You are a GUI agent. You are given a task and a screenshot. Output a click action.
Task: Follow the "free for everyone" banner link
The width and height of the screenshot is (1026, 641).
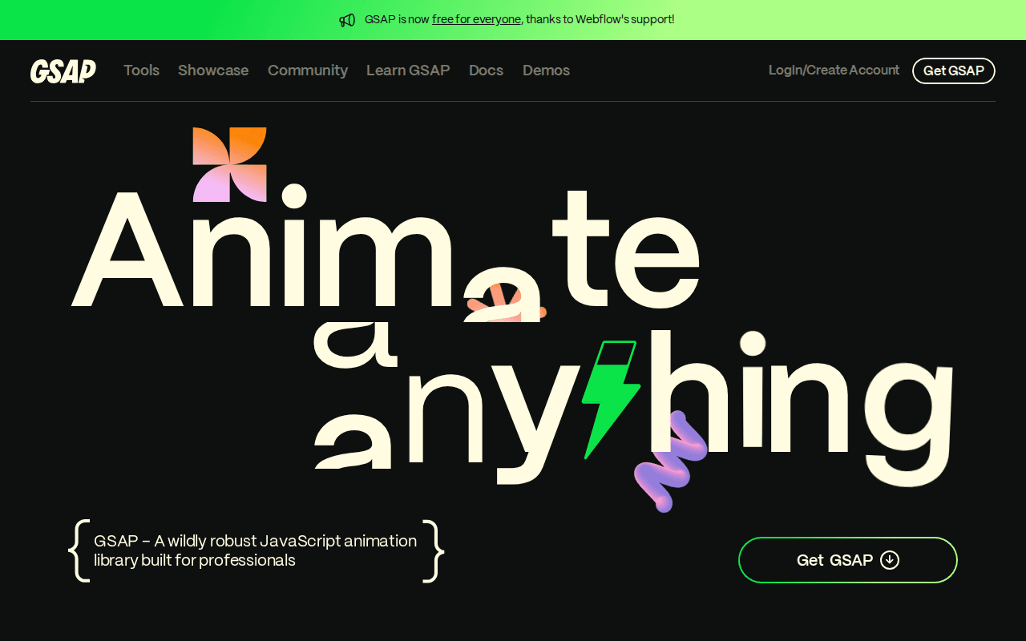476,19
